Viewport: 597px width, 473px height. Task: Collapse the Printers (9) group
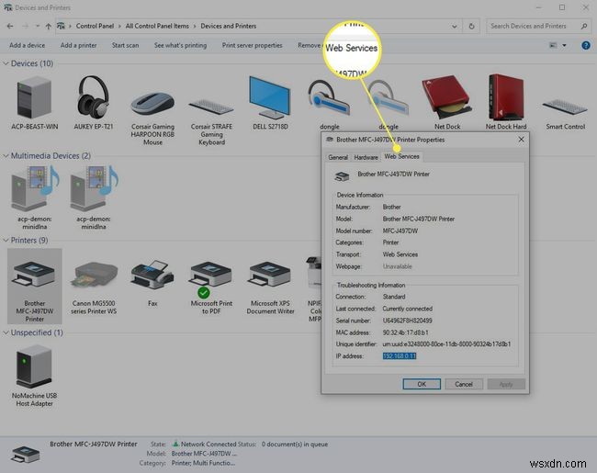[6, 240]
